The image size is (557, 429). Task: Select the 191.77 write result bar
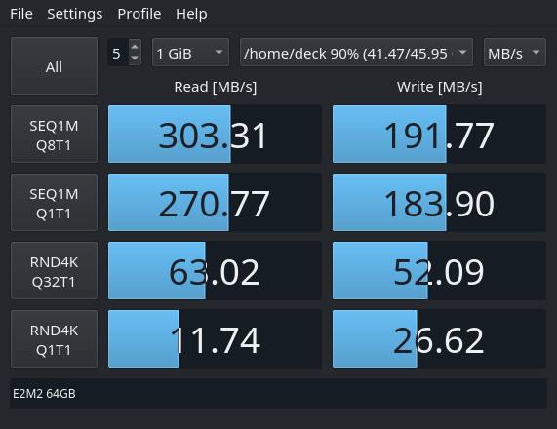click(439, 135)
